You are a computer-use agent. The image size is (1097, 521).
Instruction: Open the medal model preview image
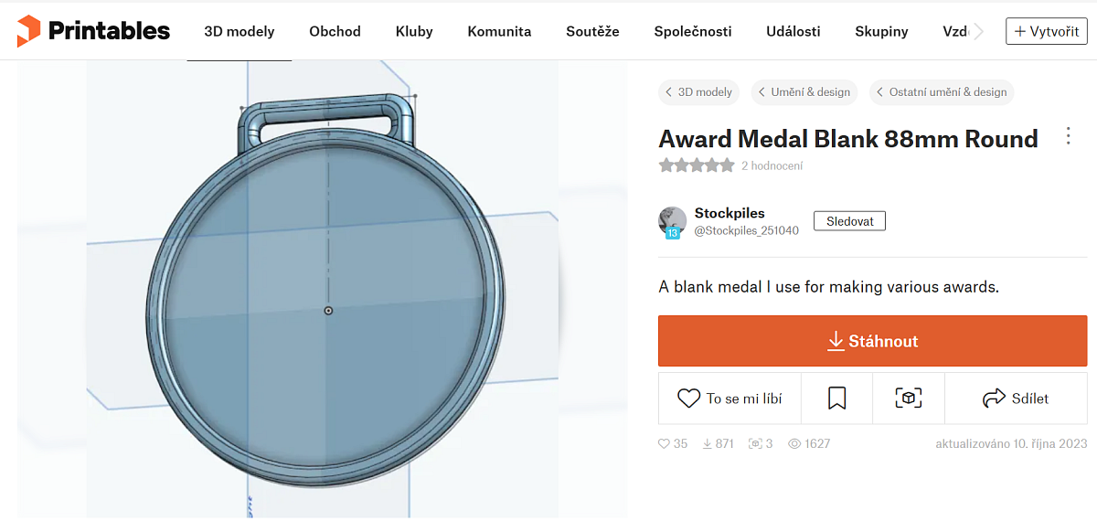pos(325,292)
